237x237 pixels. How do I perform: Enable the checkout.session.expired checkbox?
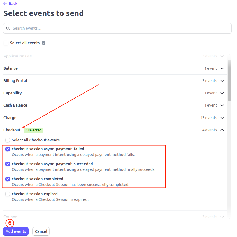point(8,194)
